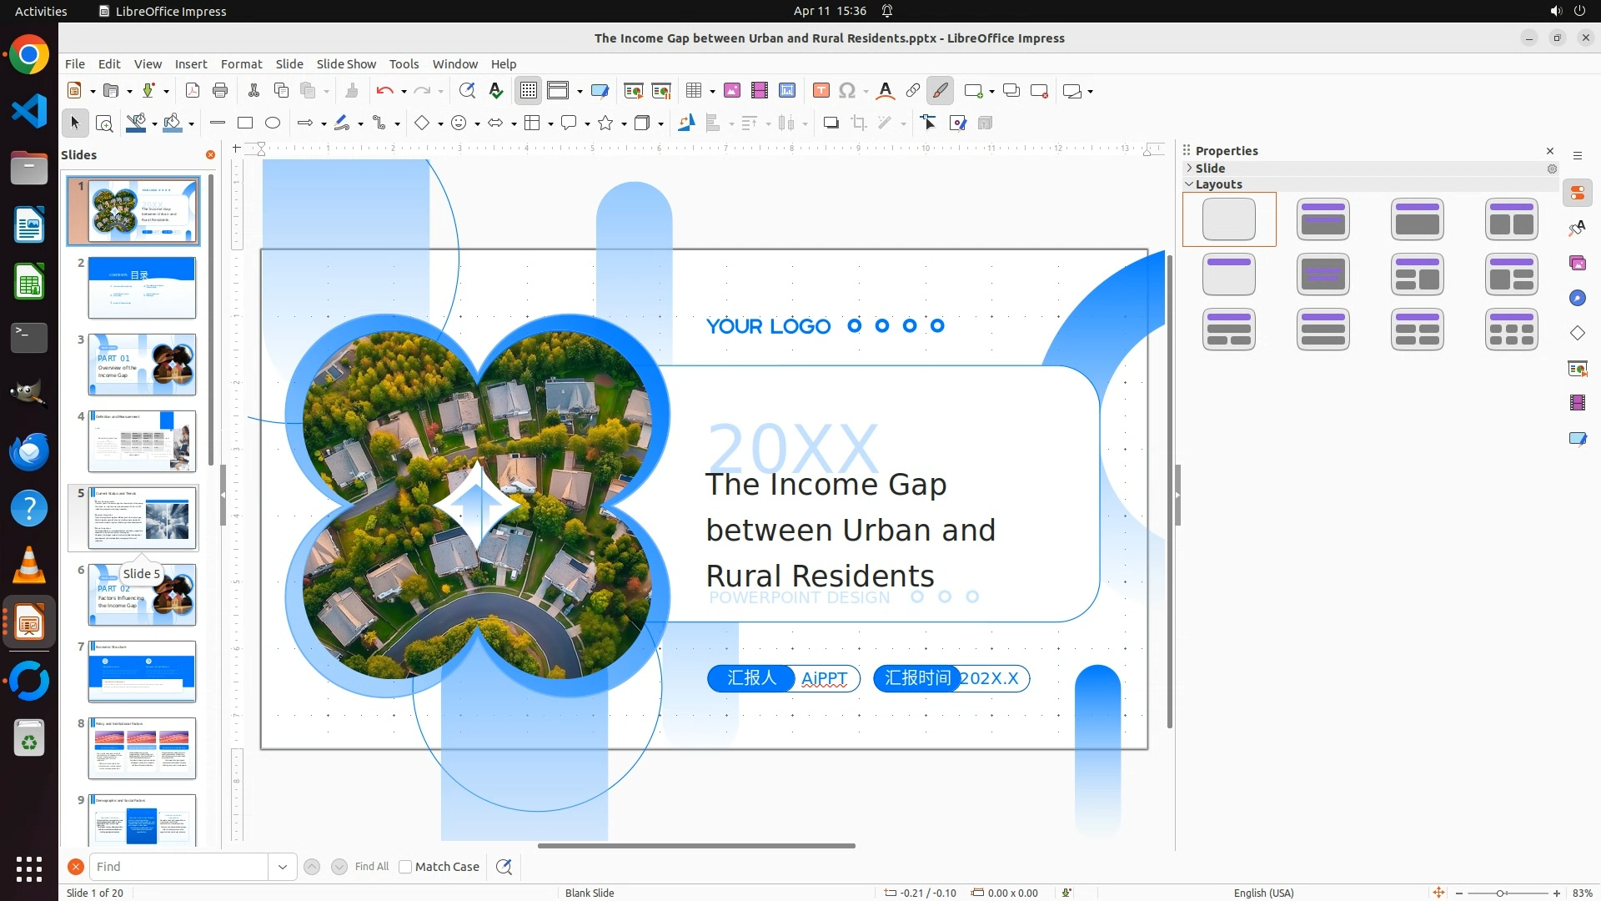Click the Print icon
1601x901 pixels.
(220, 91)
